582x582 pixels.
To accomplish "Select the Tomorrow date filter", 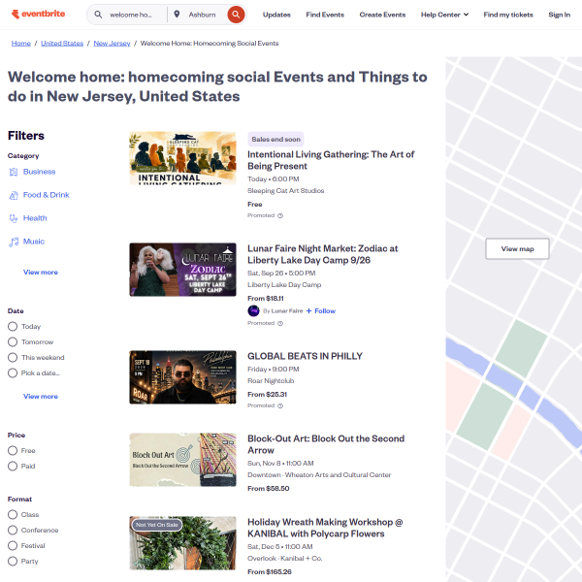I will click(13, 341).
